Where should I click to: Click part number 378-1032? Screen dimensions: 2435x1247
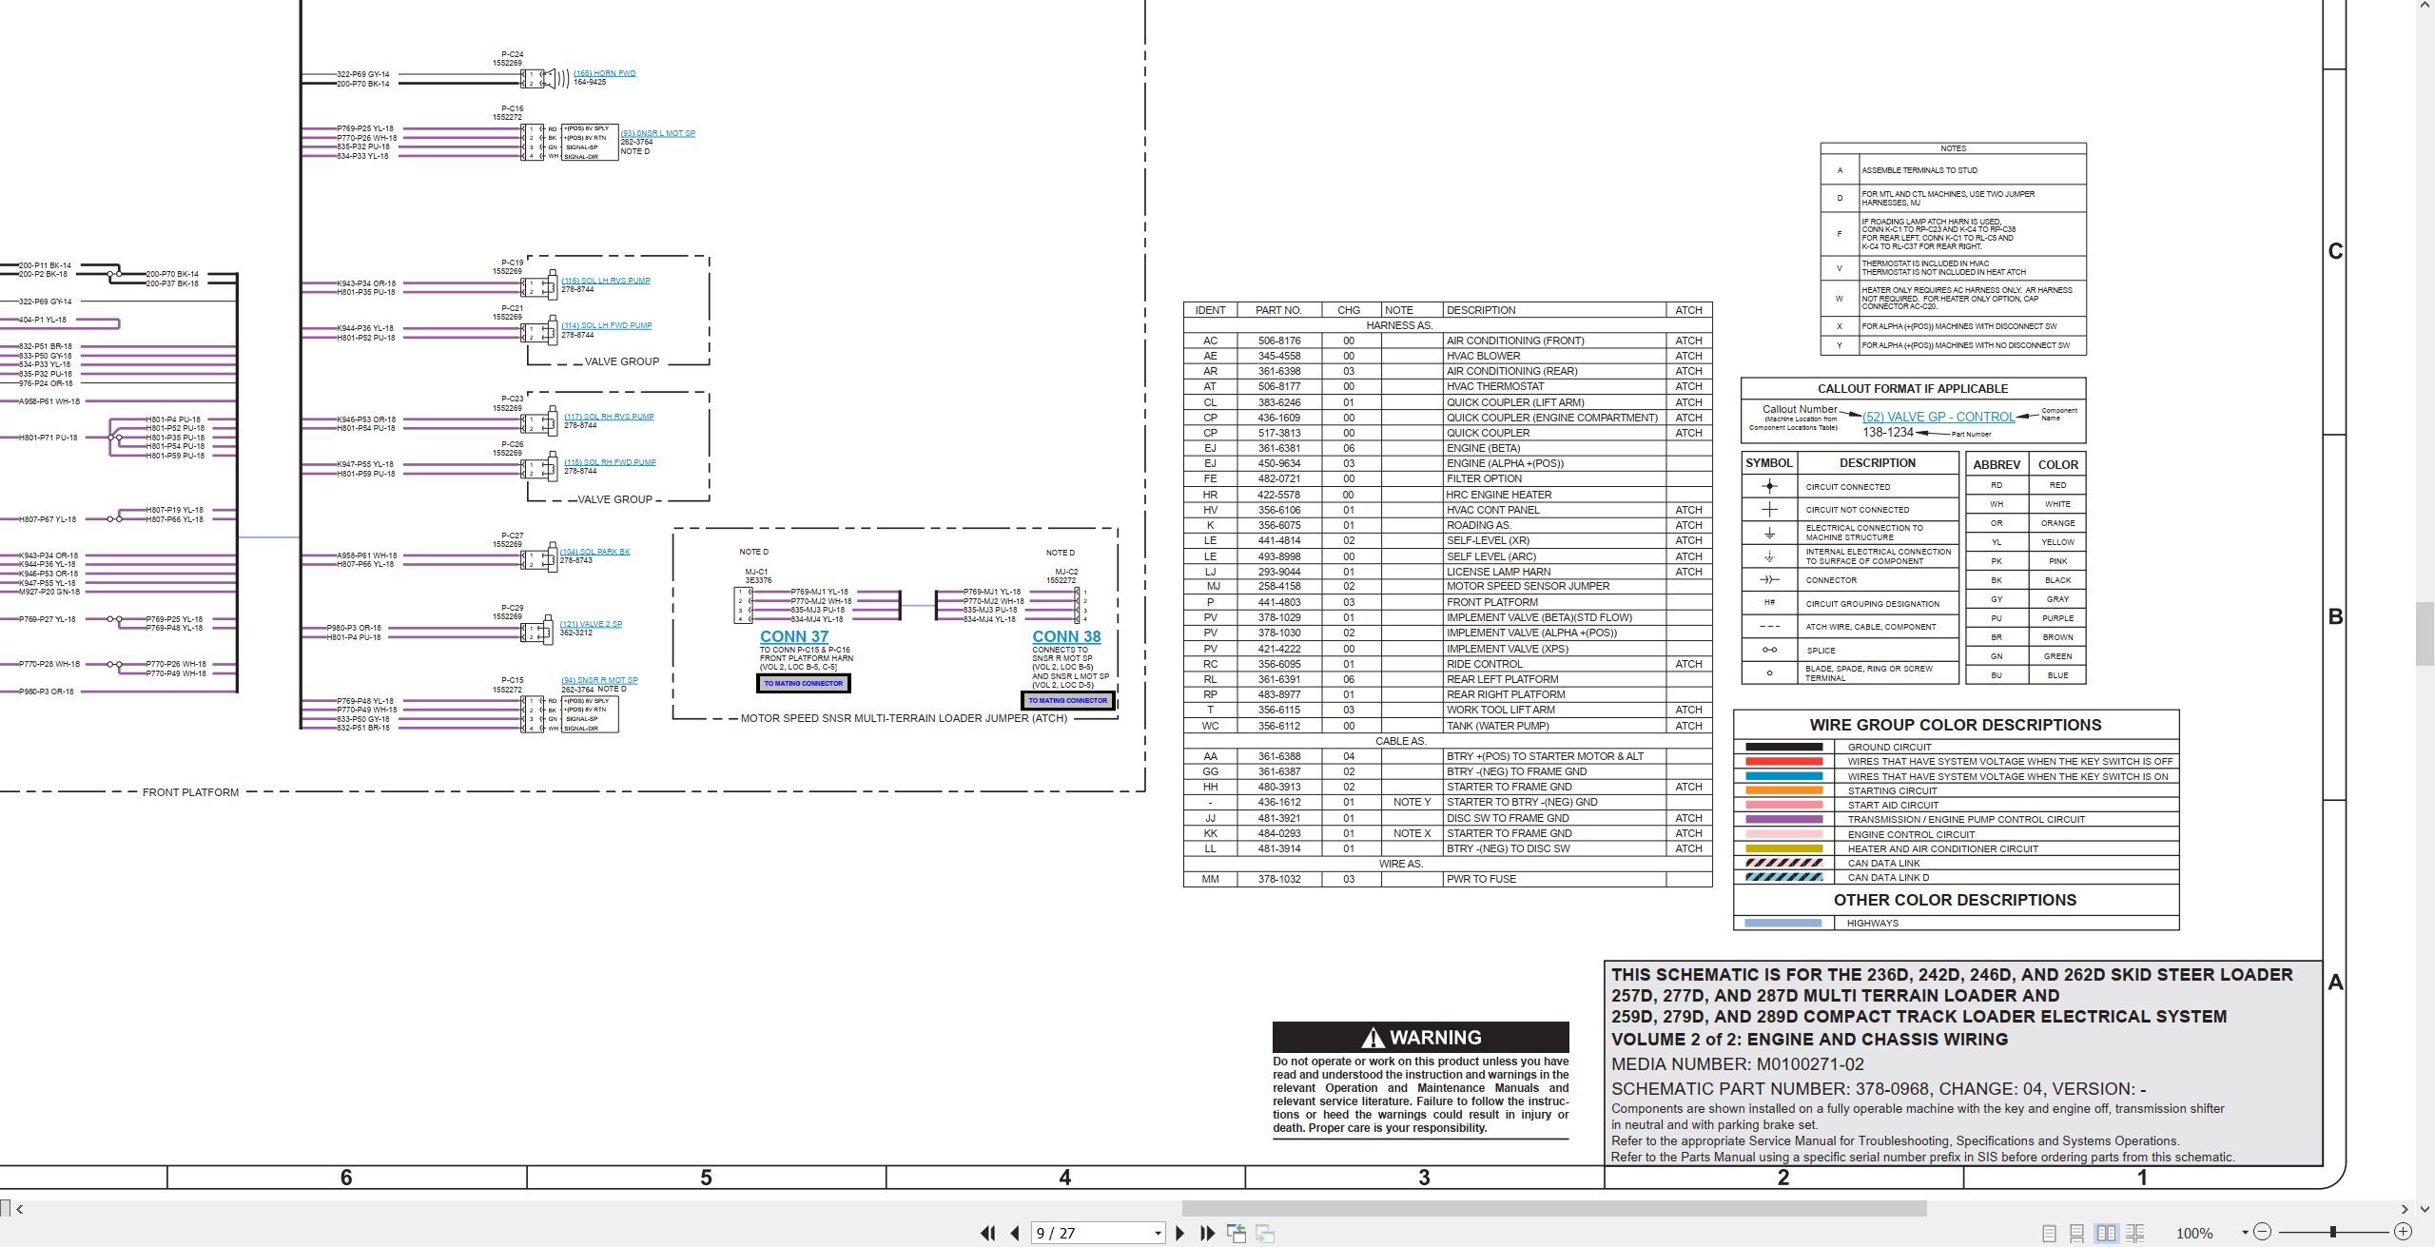click(1279, 879)
